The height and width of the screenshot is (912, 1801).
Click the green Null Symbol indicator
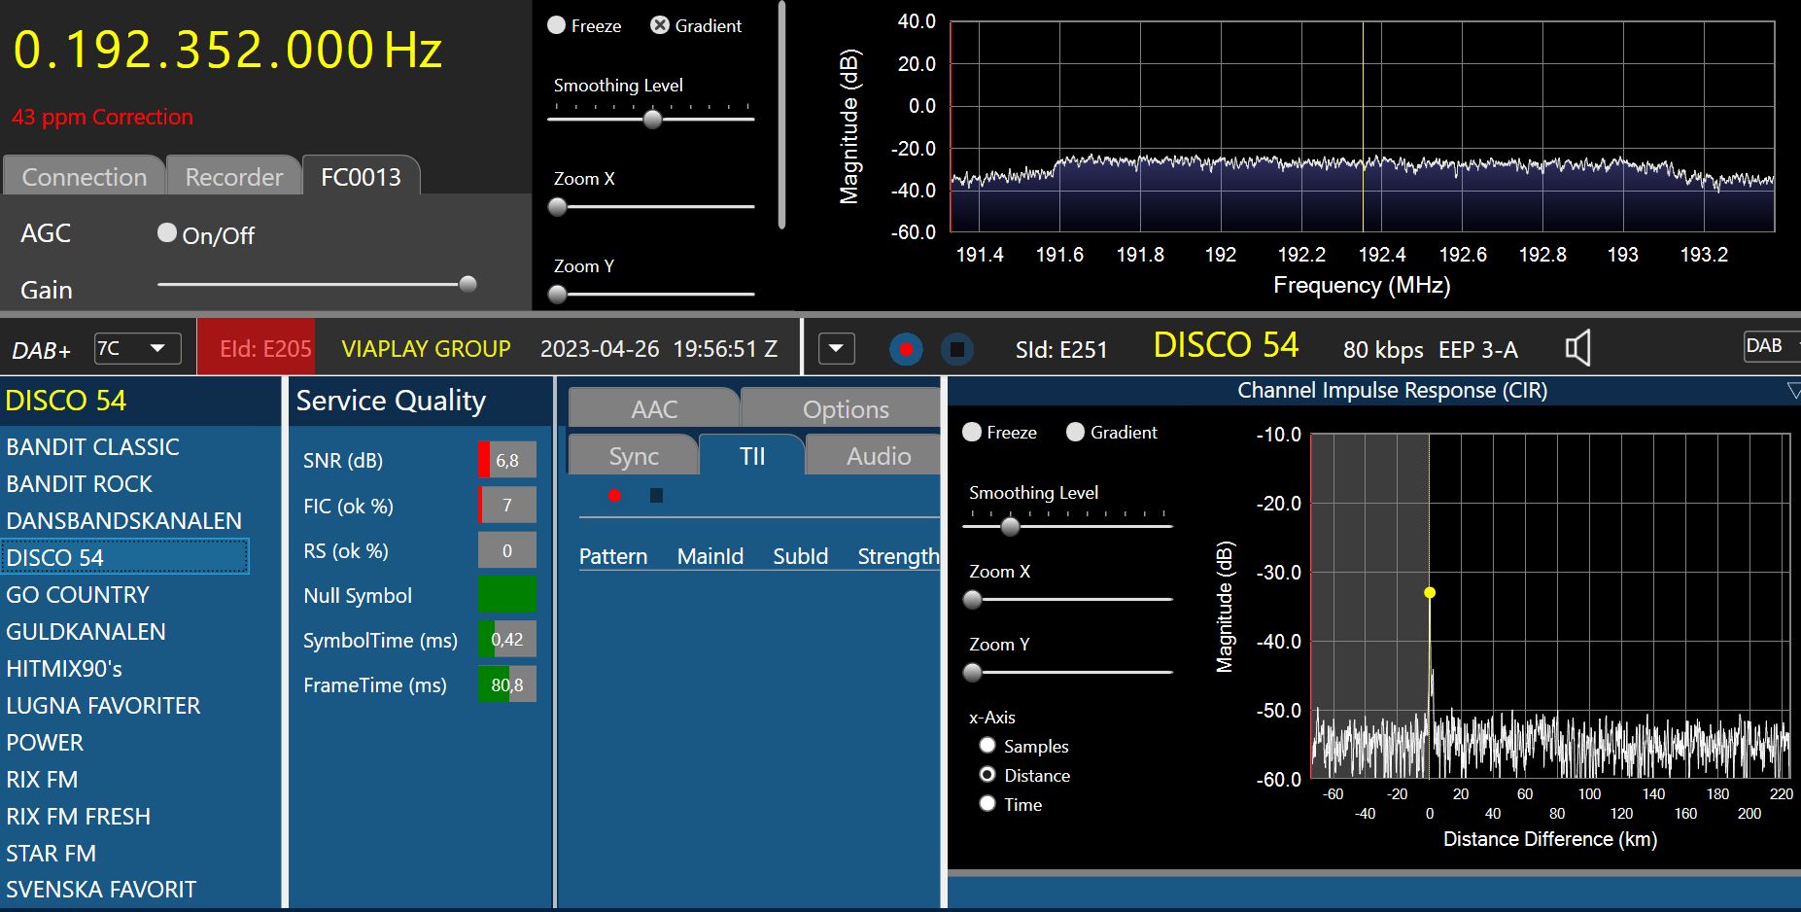(506, 595)
